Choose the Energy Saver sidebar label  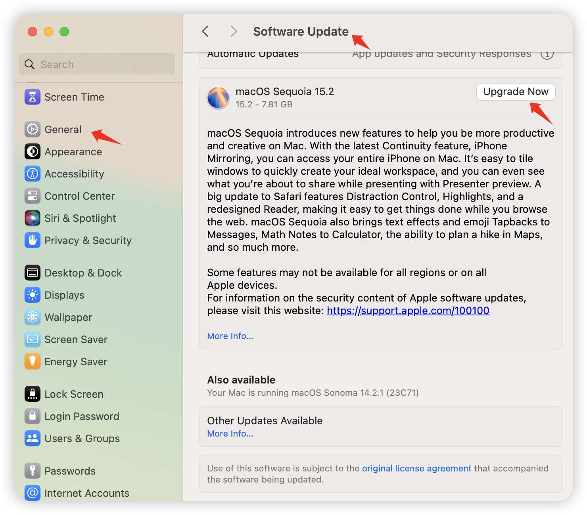click(76, 362)
